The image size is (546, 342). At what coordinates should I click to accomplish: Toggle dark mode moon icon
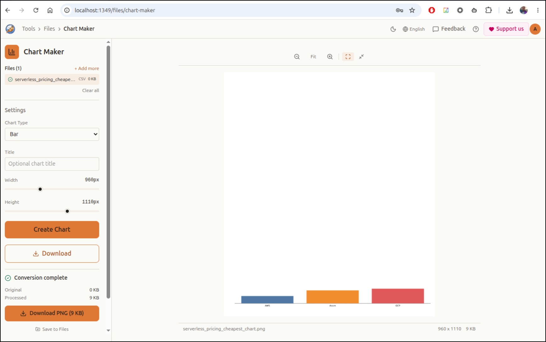coord(393,29)
